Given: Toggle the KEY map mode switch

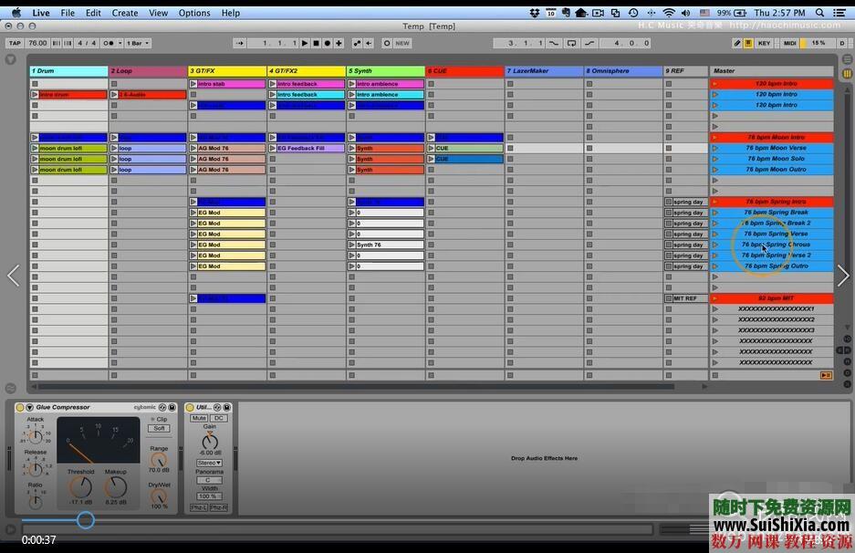Looking at the screenshot, I should [764, 43].
